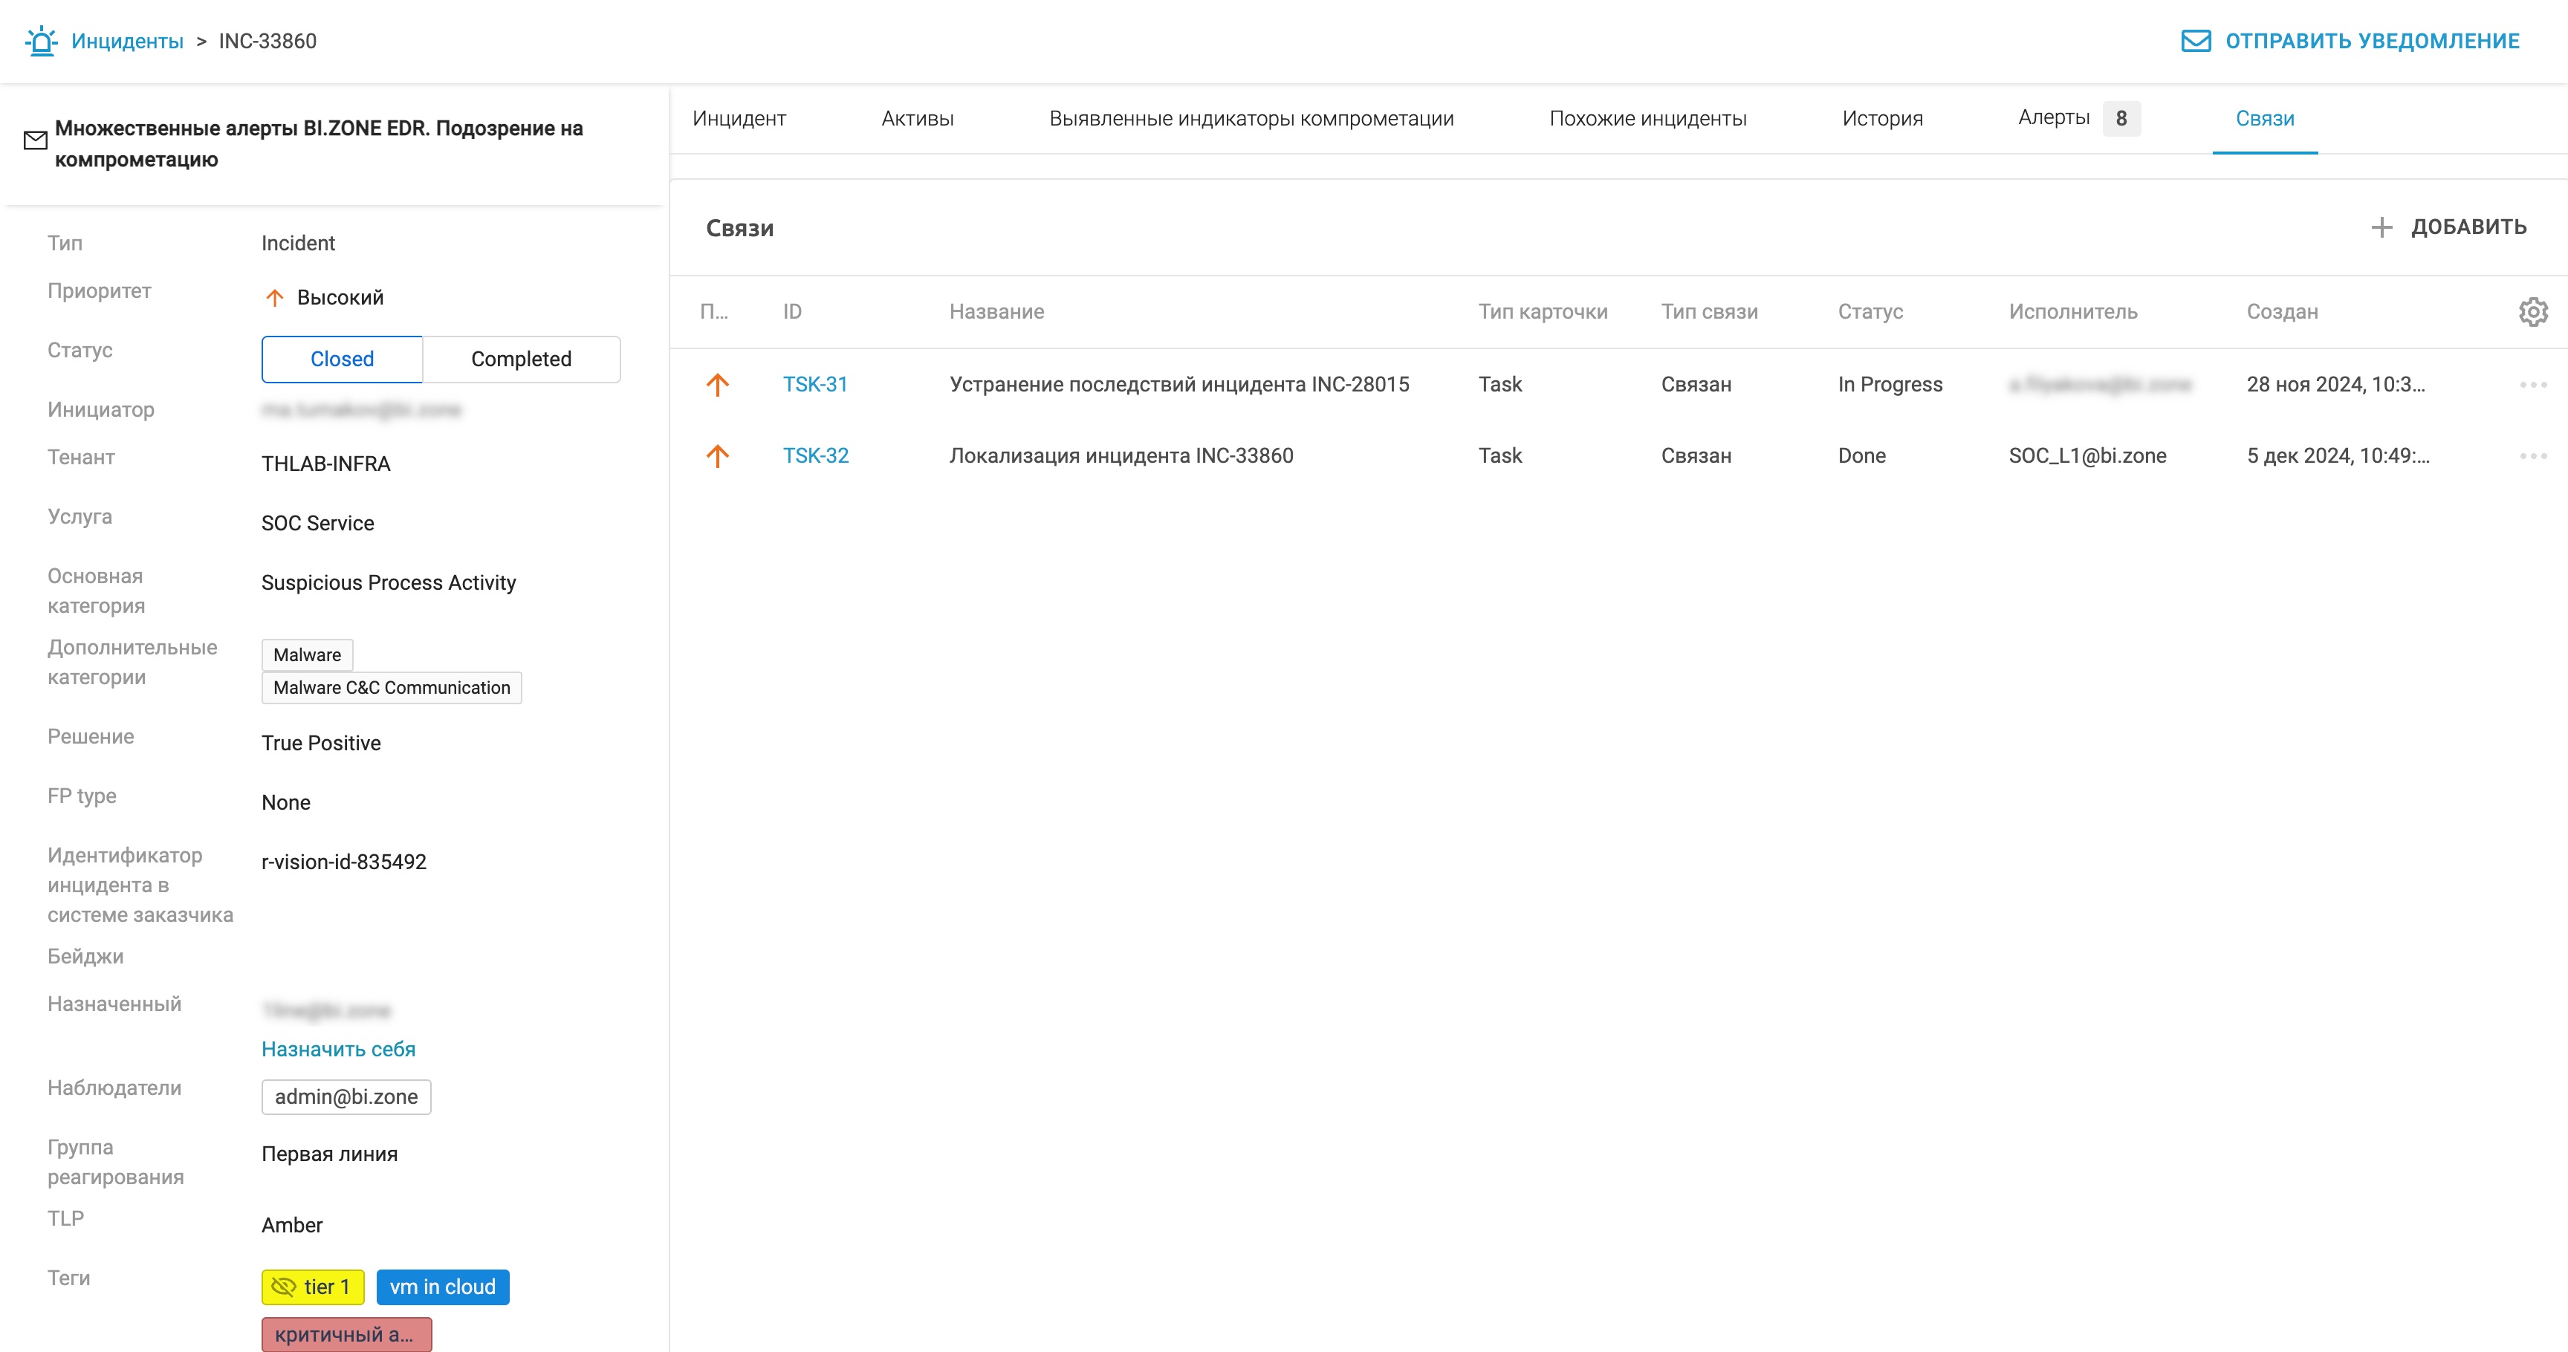Click the orange arrow next to Высокий priority
This screenshot has height=1352, width=2568.
[x=275, y=298]
